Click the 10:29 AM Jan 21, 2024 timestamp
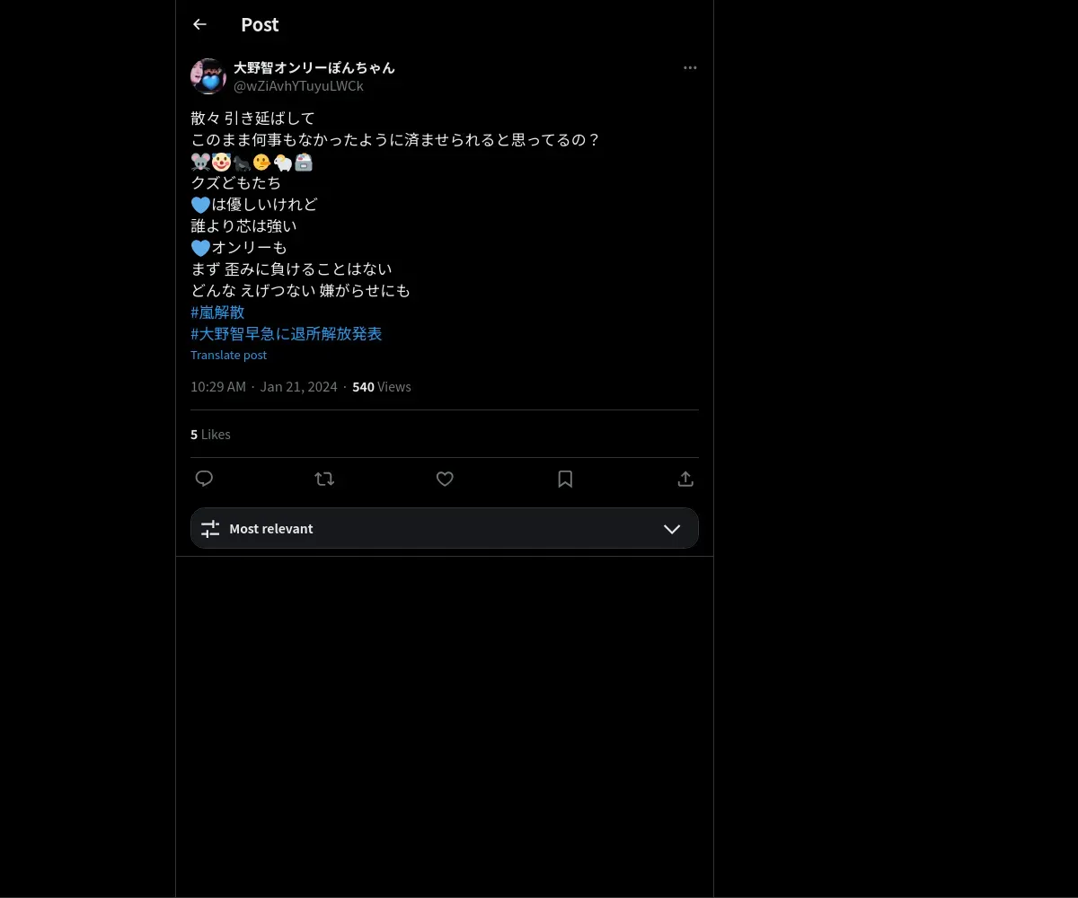Screen dimensions: 1078x898 tap(264, 387)
